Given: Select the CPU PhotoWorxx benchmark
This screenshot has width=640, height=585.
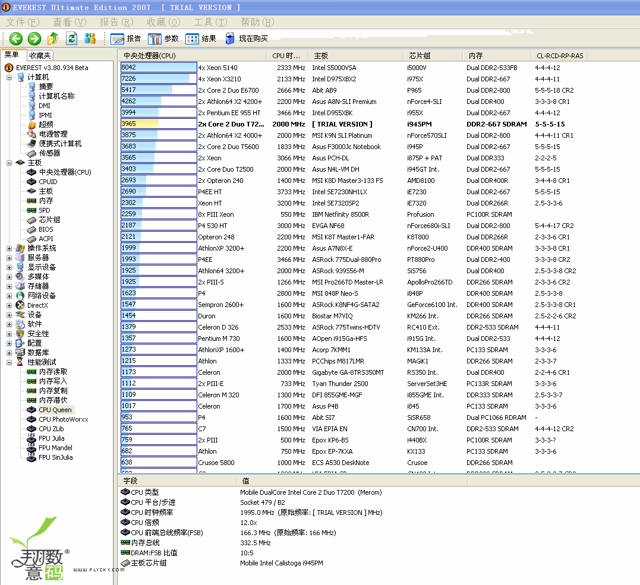Looking at the screenshot, I should 63,419.
